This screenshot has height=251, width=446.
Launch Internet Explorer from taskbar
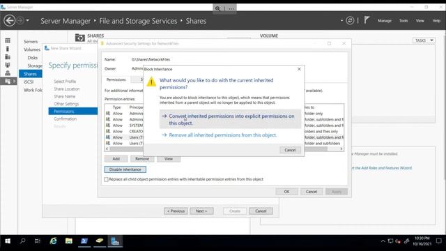(53, 241)
